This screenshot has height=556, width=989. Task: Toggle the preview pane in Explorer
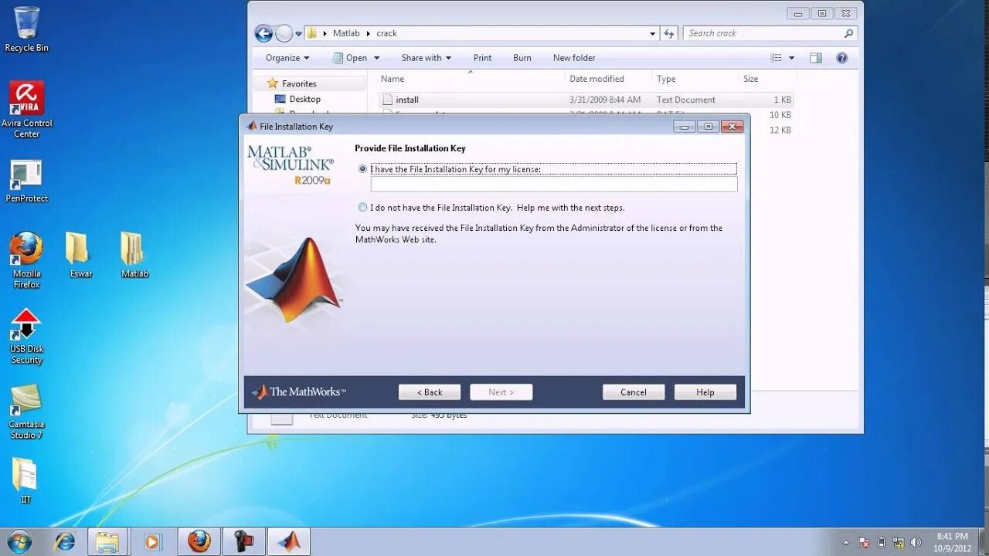tap(816, 58)
